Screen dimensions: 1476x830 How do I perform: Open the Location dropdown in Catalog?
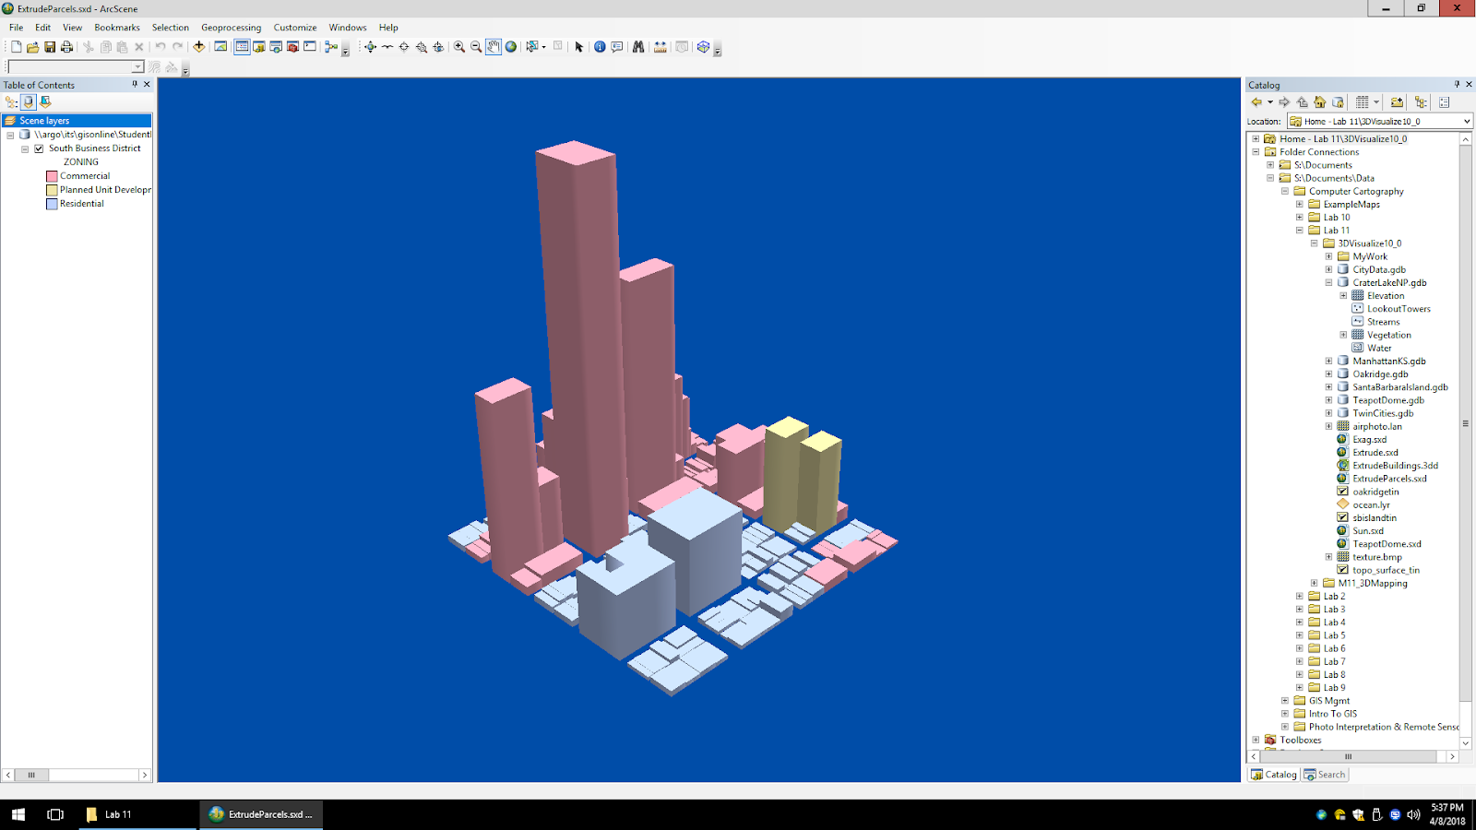pyautogui.click(x=1465, y=121)
